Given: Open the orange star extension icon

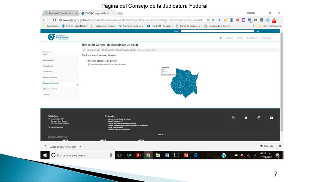Looking at the screenshot, I should click(225, 20).
